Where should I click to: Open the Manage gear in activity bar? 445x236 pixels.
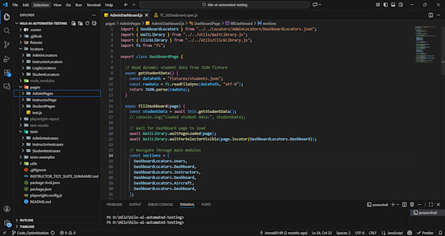[7, 223]
